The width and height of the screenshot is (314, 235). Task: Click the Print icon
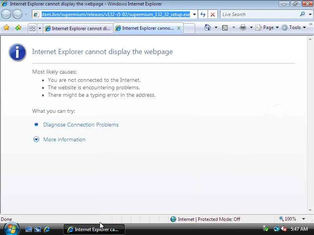click(243, 27)
